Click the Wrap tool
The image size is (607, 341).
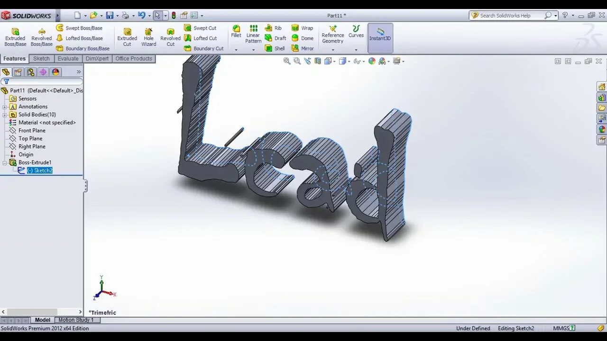(302, 28)
